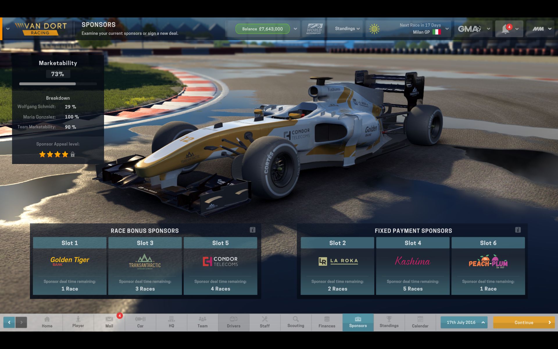Click the date advance button

(524, 322)
